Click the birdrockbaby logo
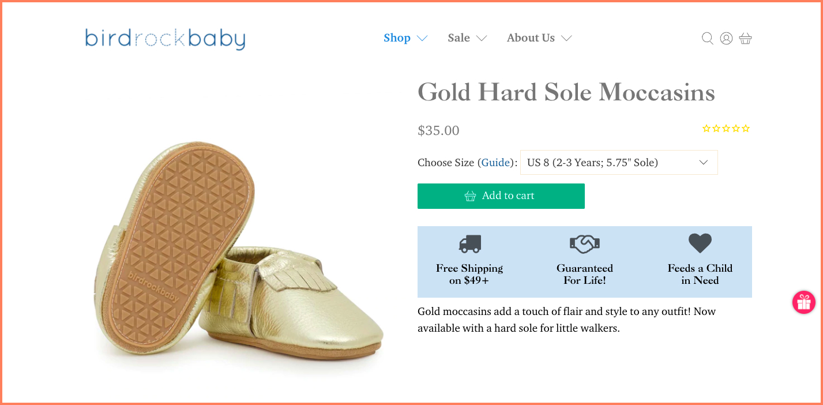Screen dimensions: 823x405 (x=165, y=39)
